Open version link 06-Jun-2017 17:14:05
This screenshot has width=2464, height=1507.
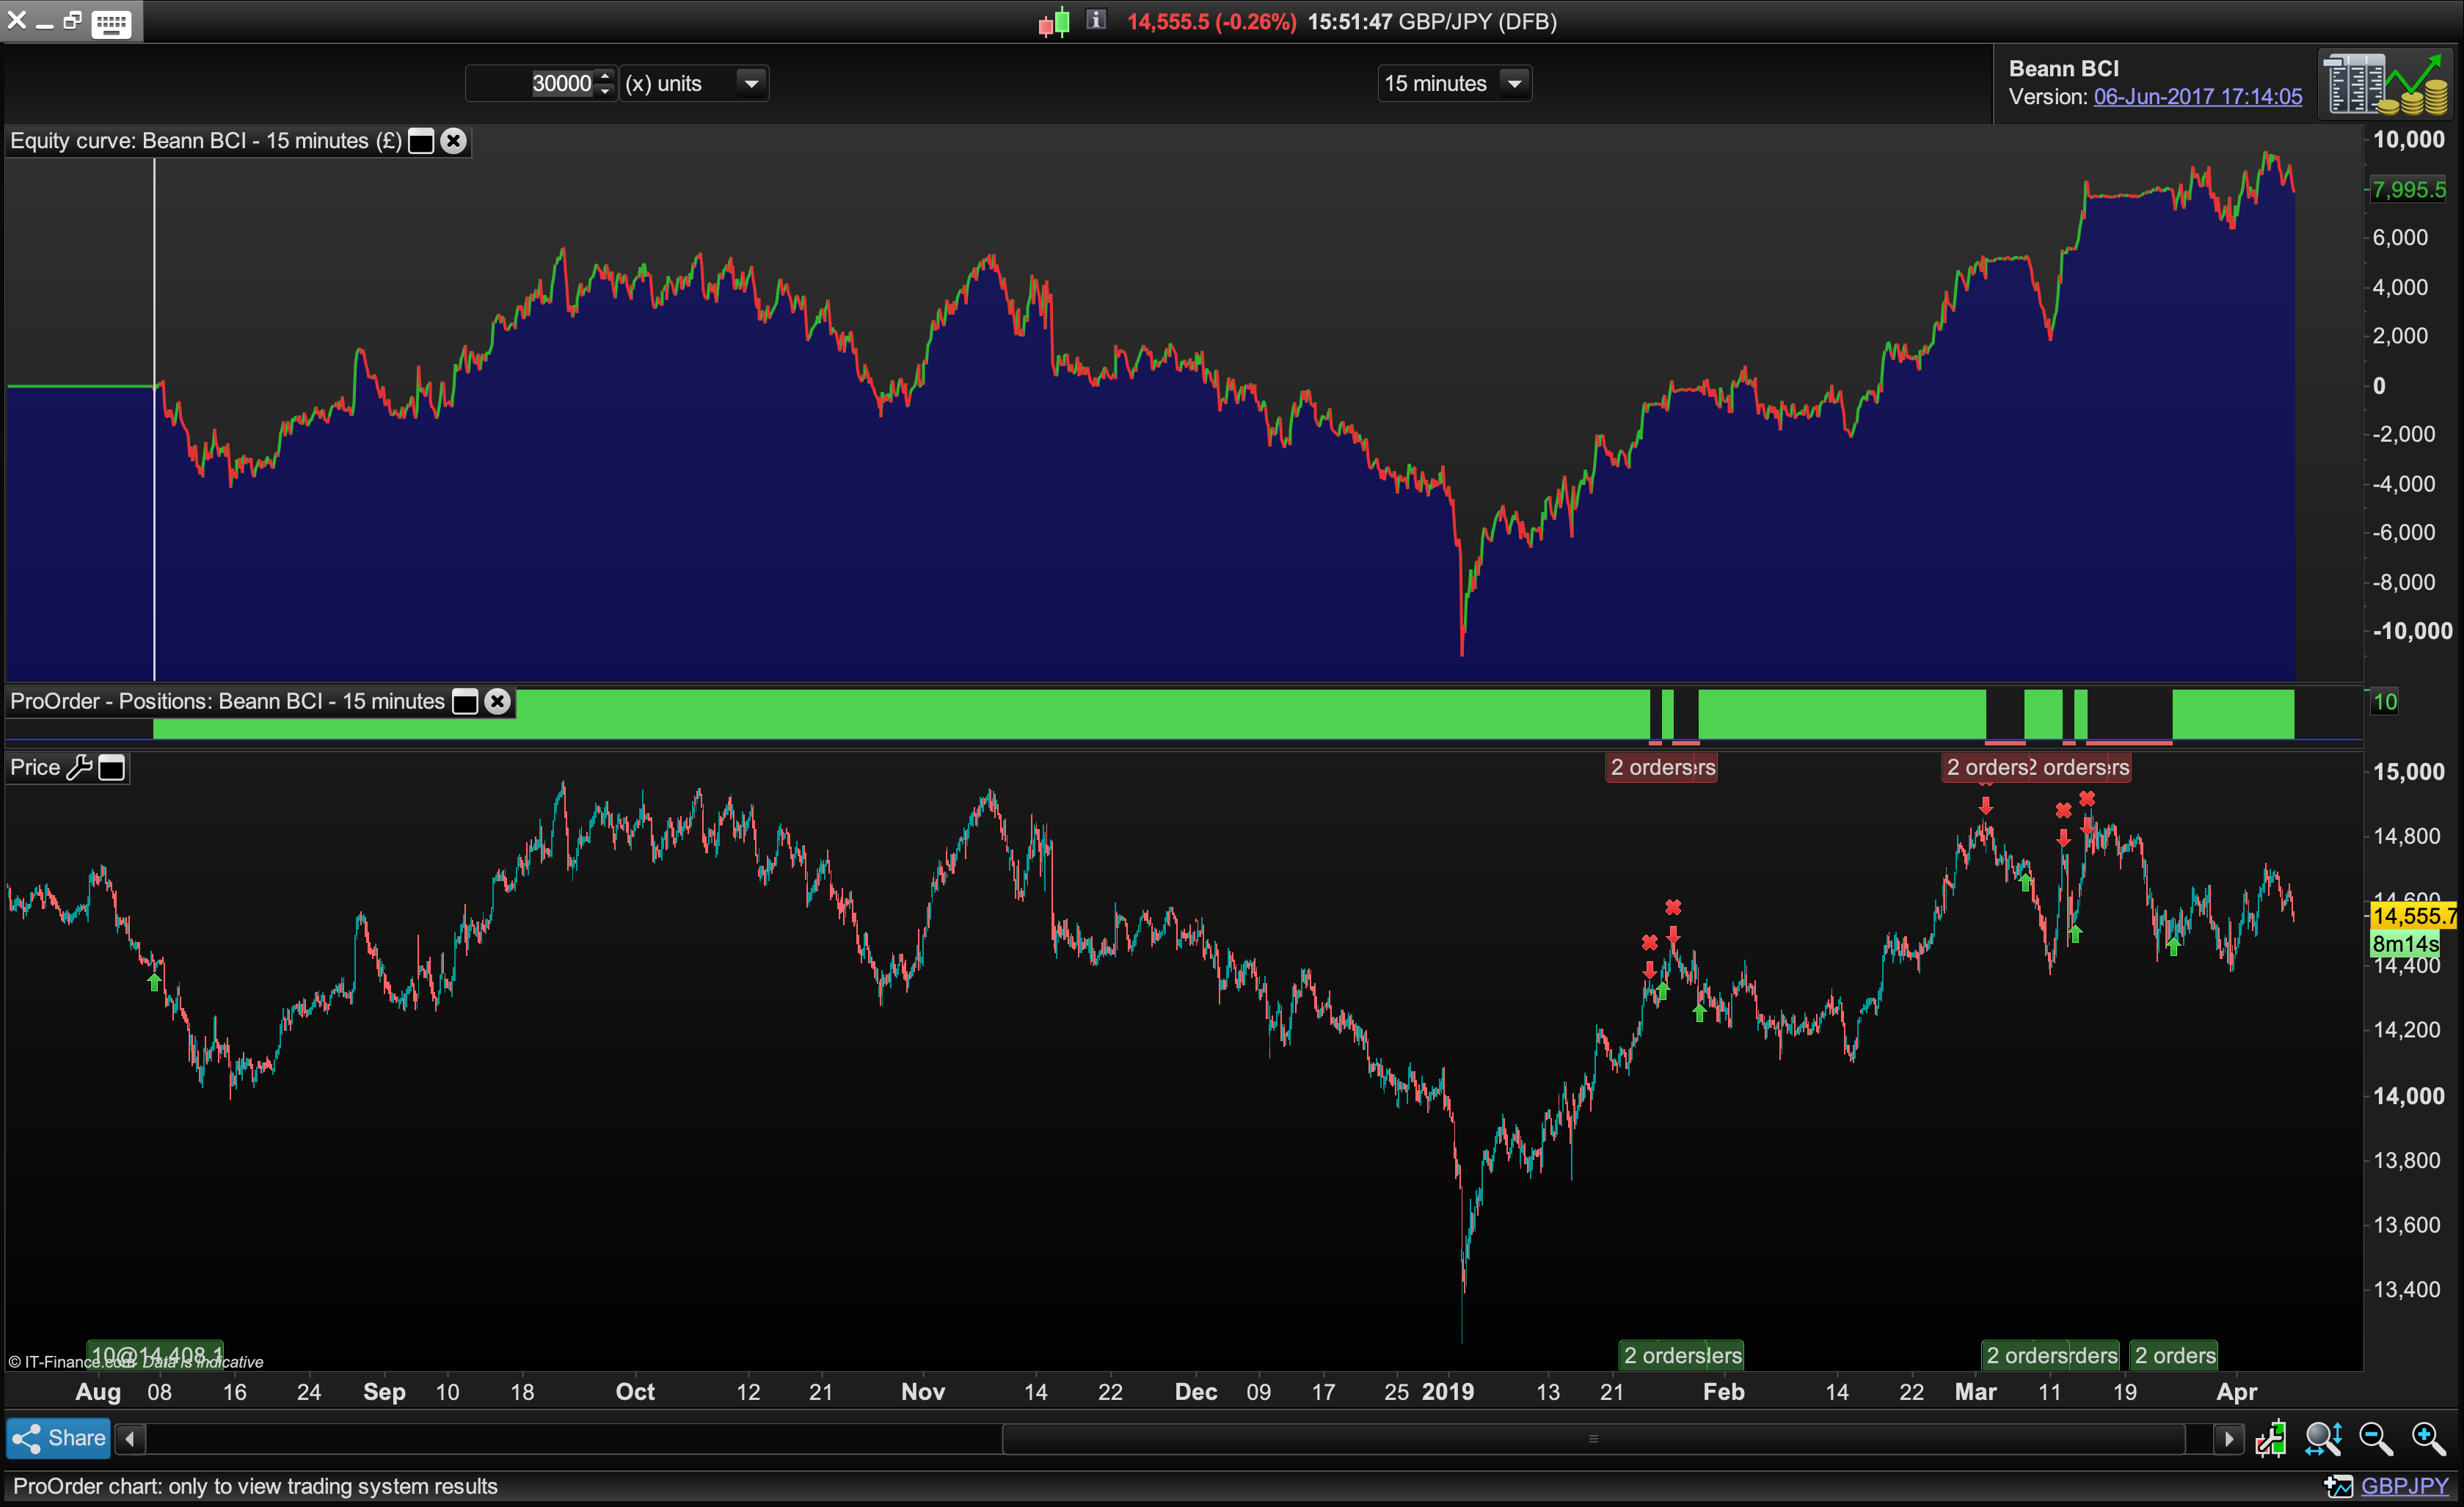point(2197,97)
